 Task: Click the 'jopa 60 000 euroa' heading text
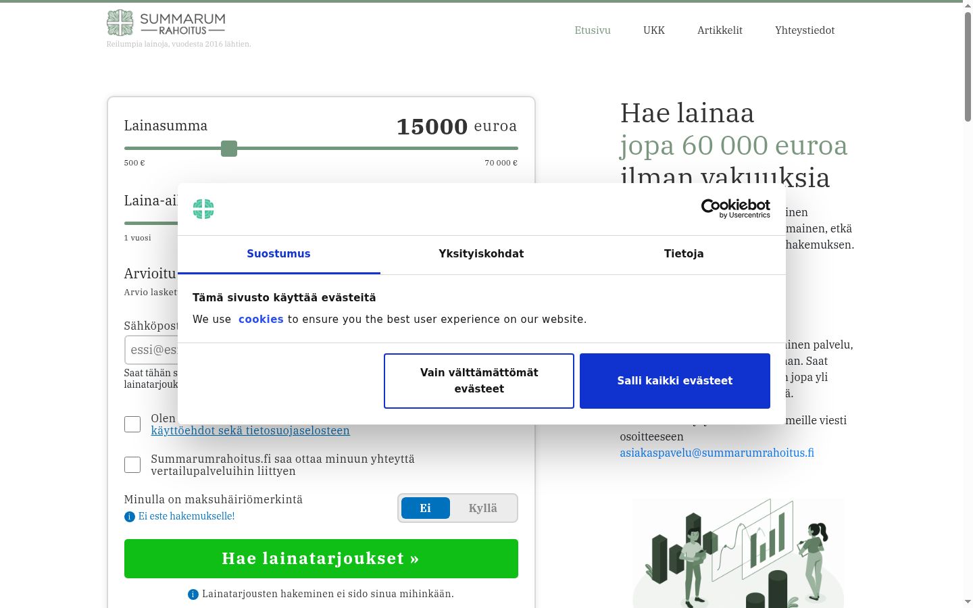point(734,145)
